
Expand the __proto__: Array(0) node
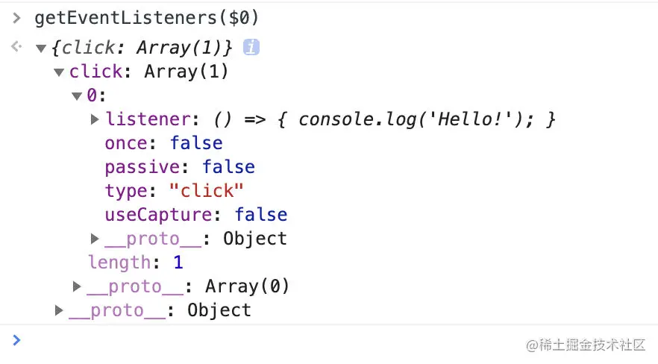click(77, 286)
